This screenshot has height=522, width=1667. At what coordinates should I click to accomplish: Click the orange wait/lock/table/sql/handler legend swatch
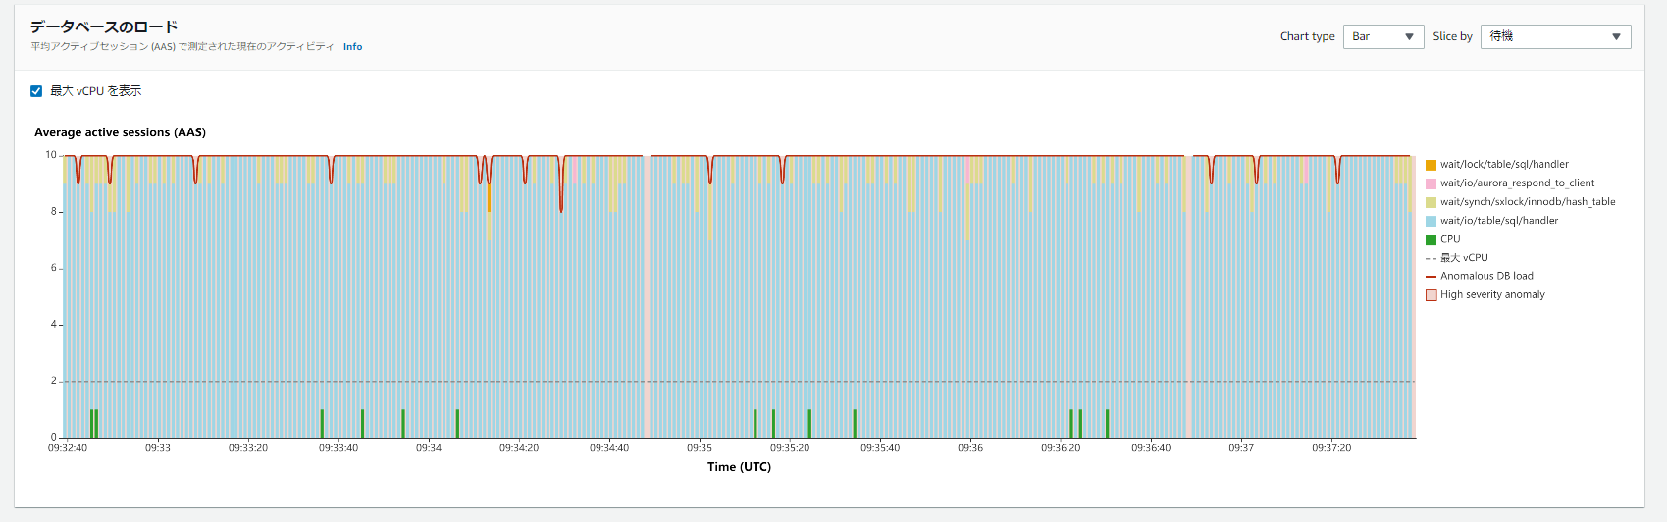1431,165
